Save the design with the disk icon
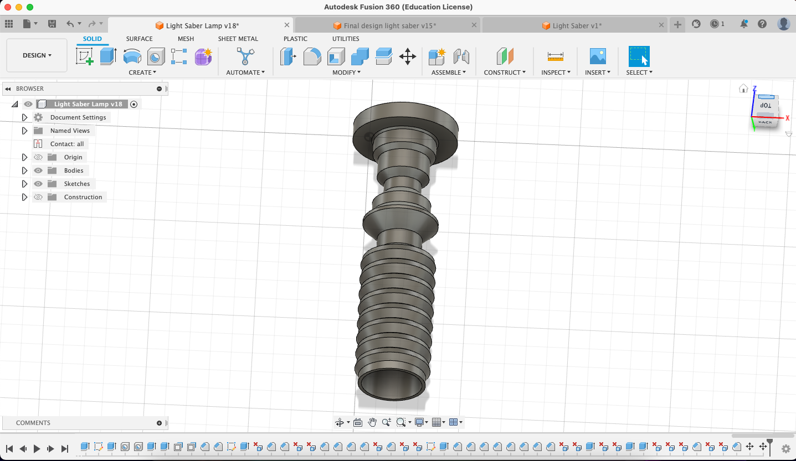This screenshot has width=796, height=461. pyautogui.click(x=52, y=24)
